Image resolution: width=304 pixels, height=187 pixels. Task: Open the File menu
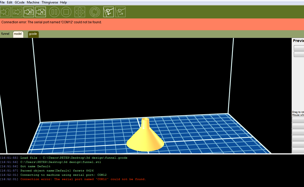(x=2, y=2)
